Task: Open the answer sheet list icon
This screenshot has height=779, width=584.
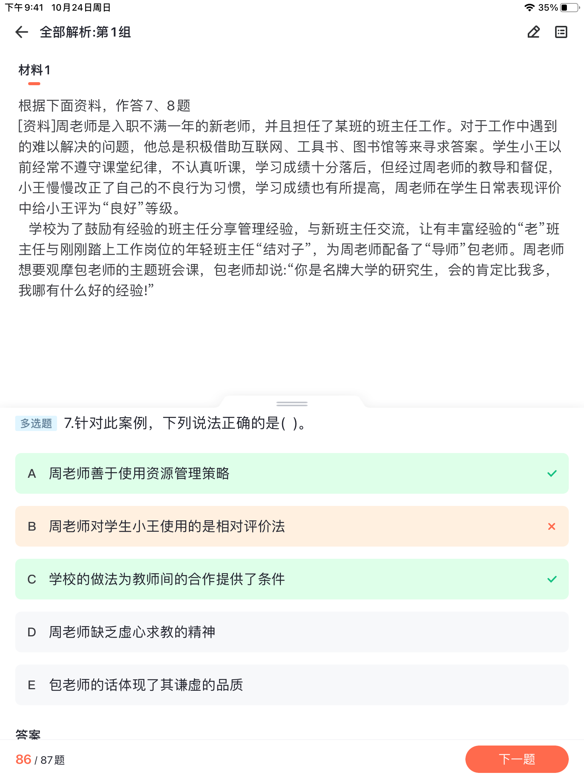Action: pos(561,32)
